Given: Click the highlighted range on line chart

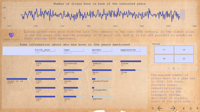Looking at the screenshot, I should coord(182,14).
